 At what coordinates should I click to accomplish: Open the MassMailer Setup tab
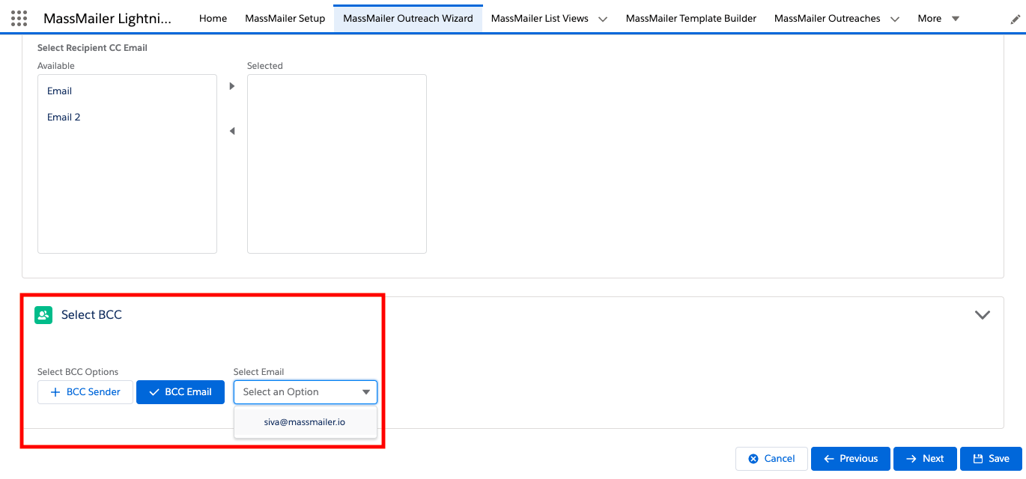285,18
